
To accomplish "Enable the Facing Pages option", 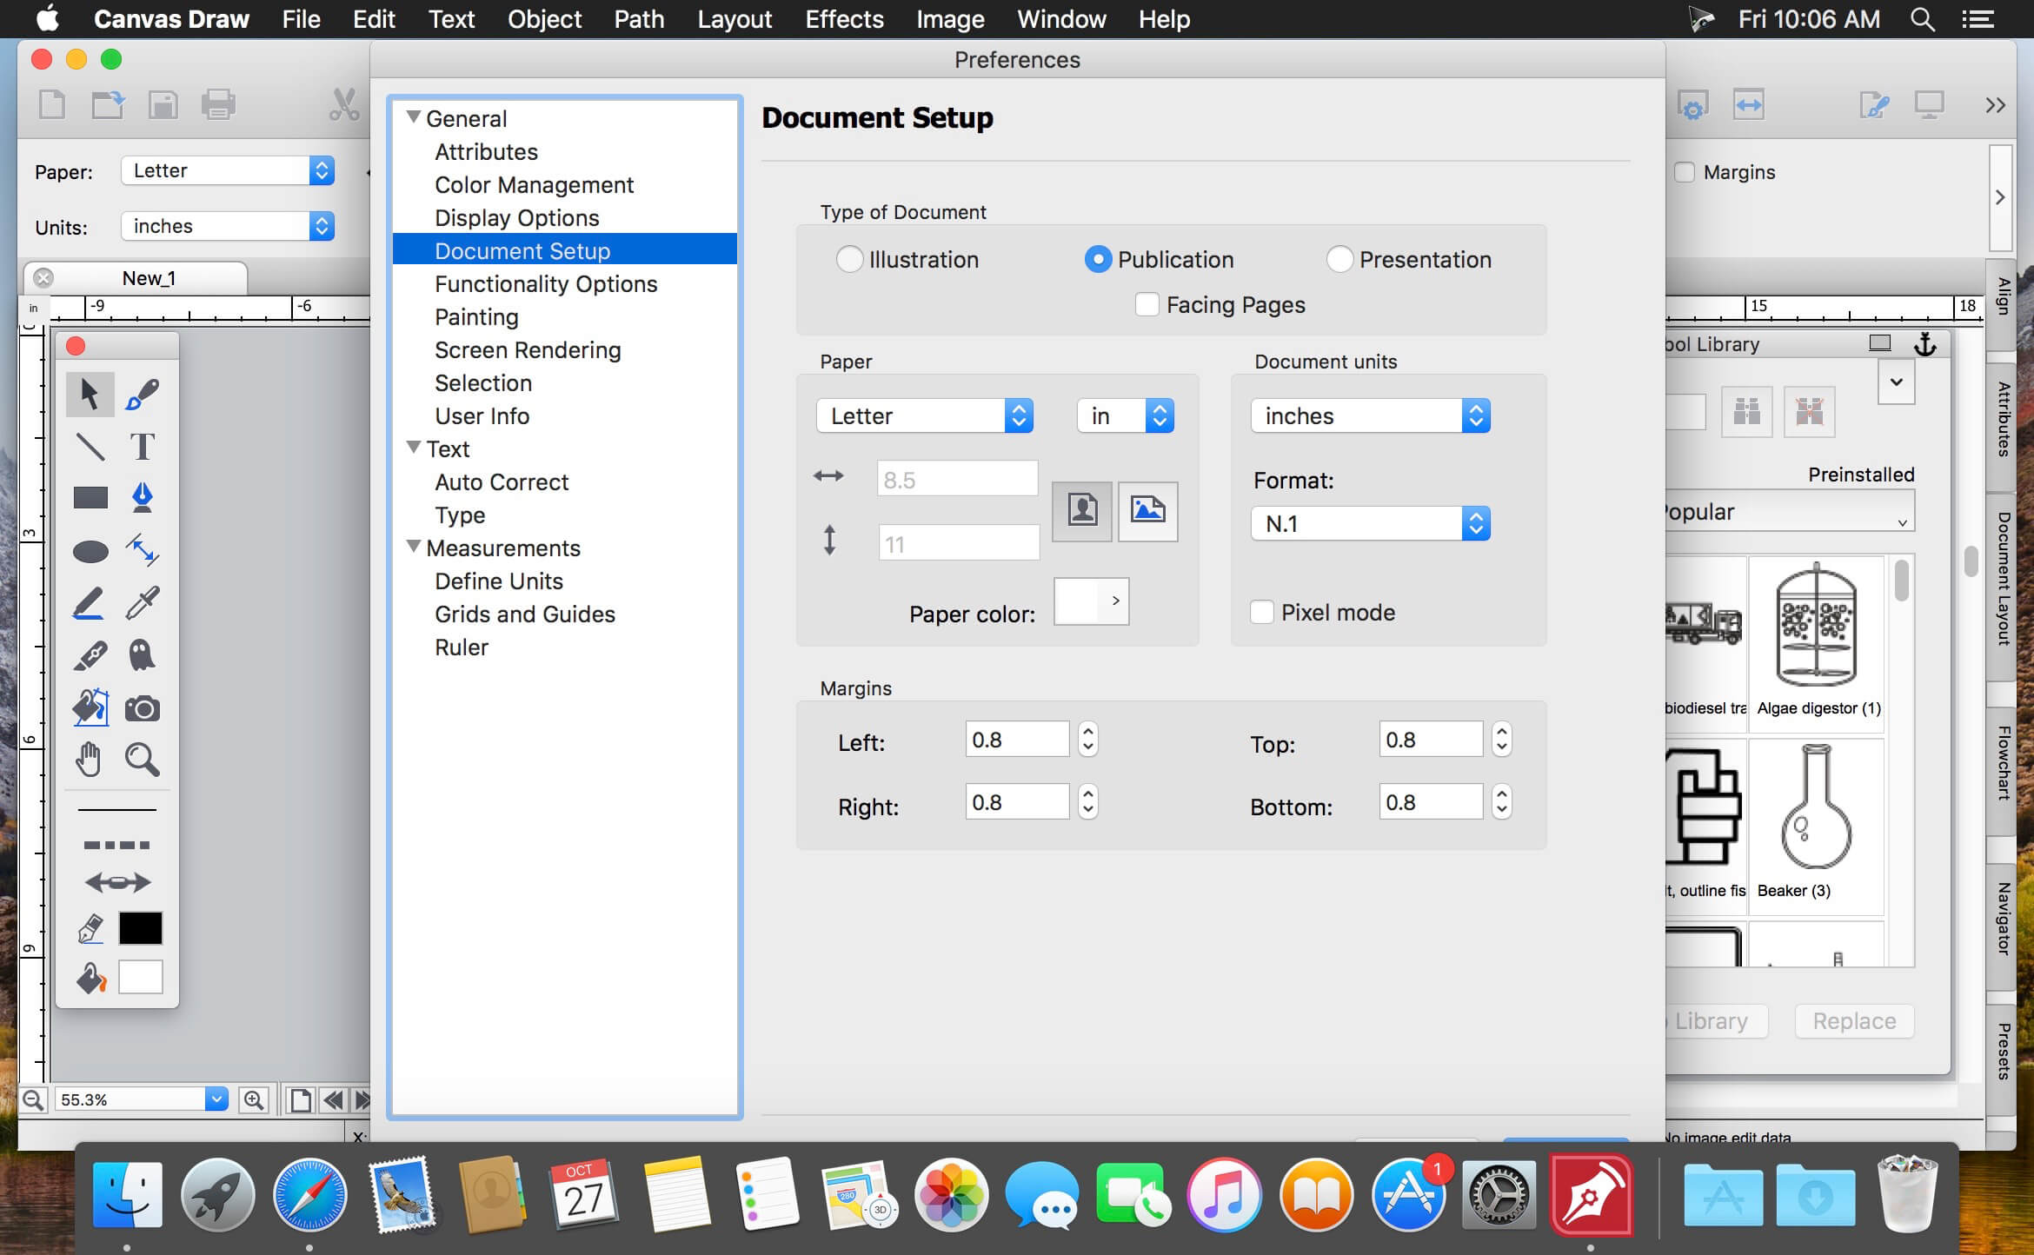I will tap(1147, 304).
